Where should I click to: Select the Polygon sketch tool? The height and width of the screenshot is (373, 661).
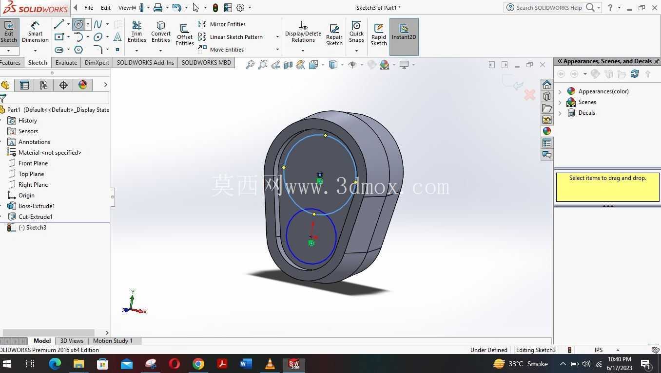78,50
